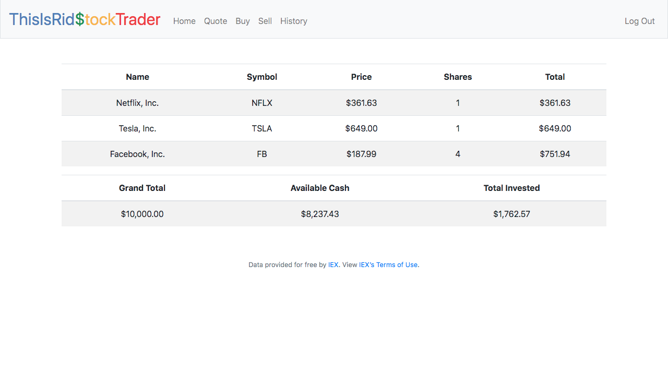Screen dimensions: 668x373
Task: Click the Price column header
Action: (x=361, y=77)
